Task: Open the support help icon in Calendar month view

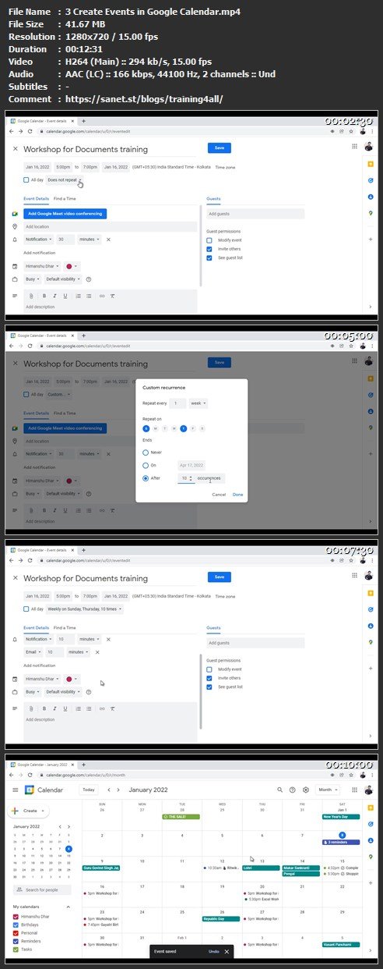Action: click(x=293, y=790)
